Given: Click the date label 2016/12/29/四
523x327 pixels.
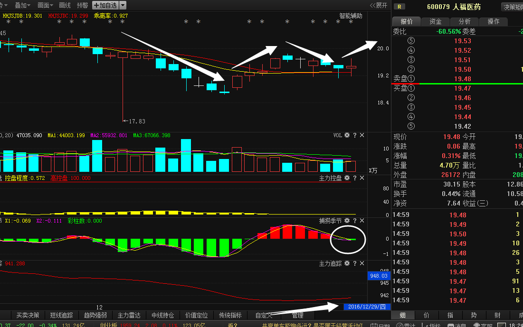Looking at the screenshot, I should tap(367, 307).
